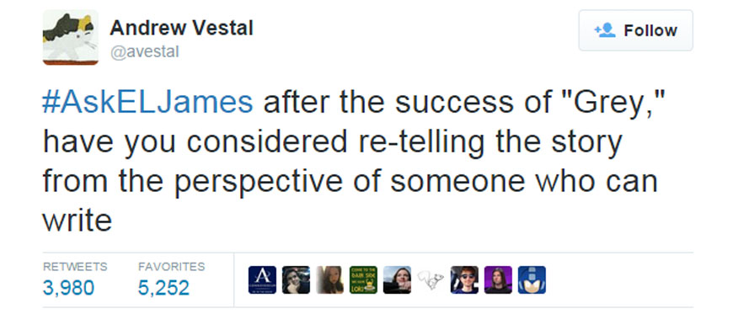Visit the @avestal handle link
Image resolution: width=738 pixels, height=314 pixels.
(x=145, y=51)
